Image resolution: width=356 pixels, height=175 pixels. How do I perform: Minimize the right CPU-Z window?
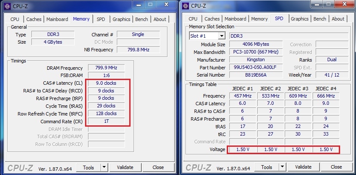click(317, 4)
